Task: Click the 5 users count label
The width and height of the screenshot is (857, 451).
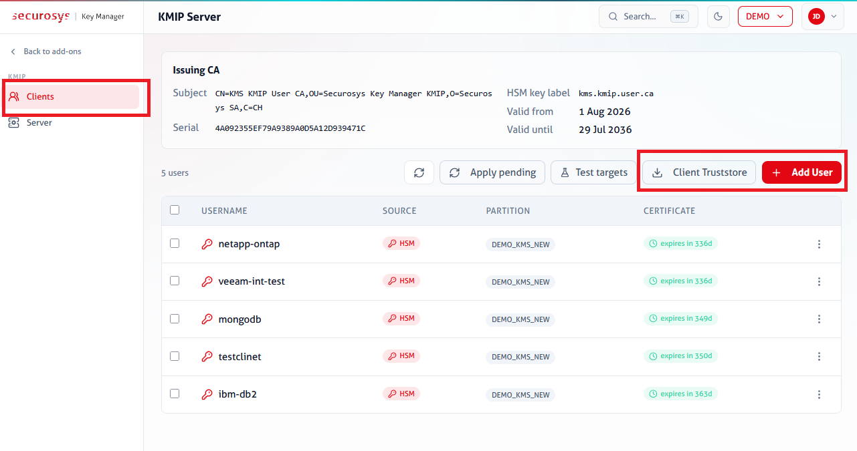Action: [x=175, y=173]
